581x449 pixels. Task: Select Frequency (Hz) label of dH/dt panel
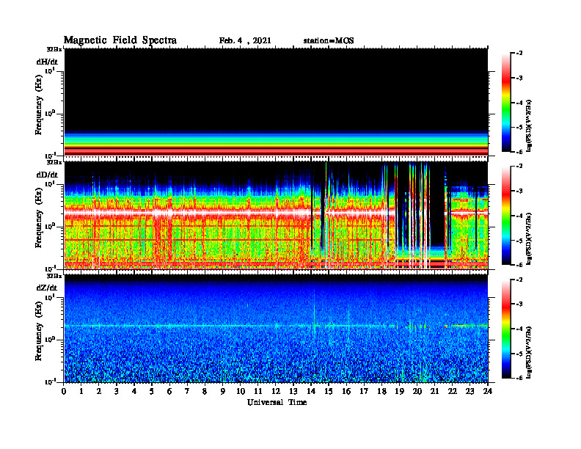(x=39, y=105)
